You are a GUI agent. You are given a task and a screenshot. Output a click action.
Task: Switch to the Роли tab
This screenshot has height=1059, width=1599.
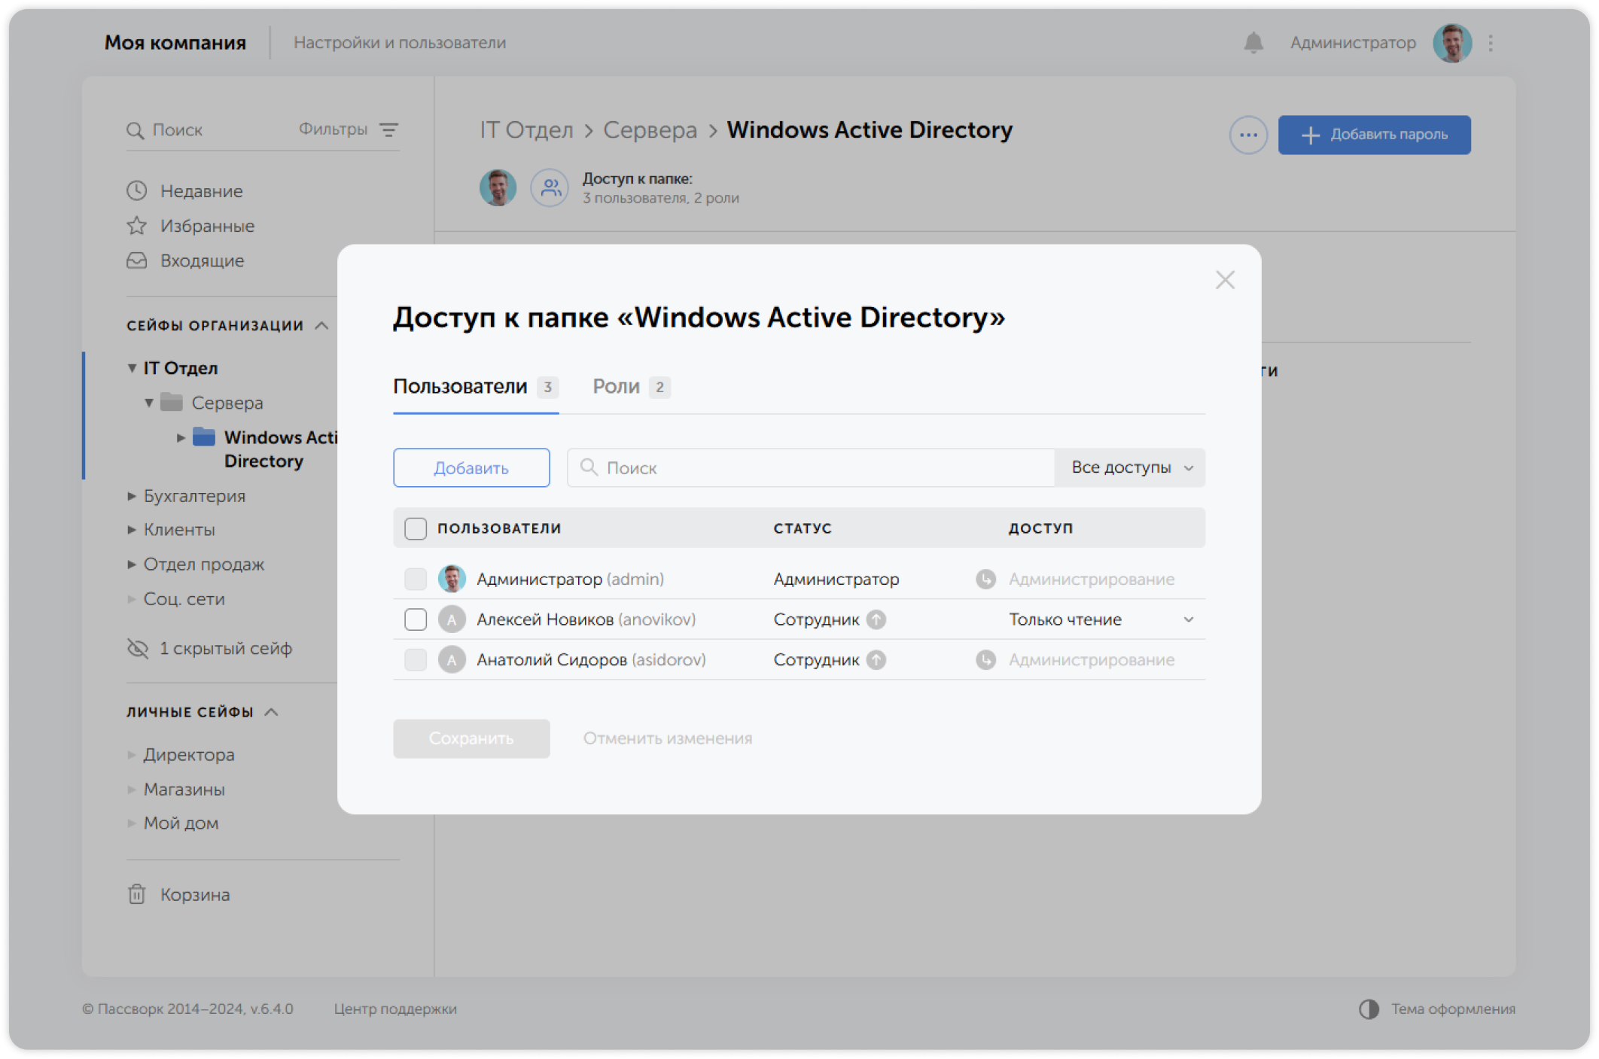617,387
